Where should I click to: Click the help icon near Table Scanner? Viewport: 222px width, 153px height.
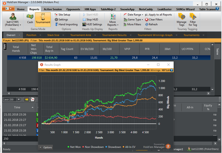click(x=217, y=9)
